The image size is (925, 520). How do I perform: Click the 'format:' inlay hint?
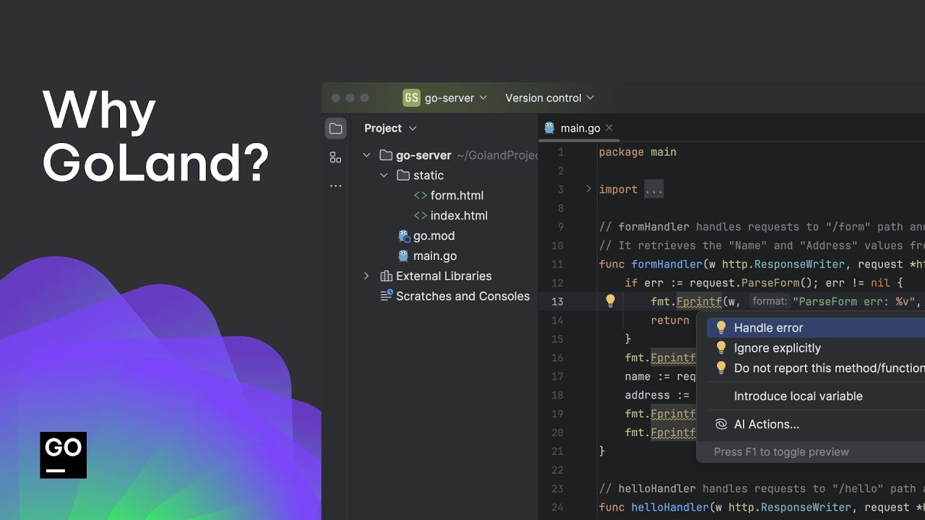click(768, 302)
